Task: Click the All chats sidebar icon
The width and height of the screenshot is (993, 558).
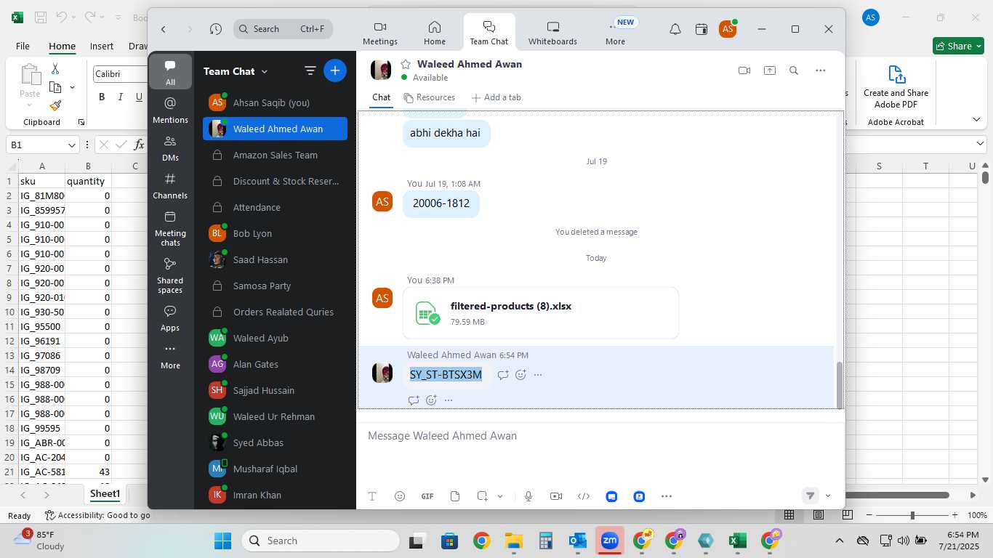Action: tap(170, 72)
